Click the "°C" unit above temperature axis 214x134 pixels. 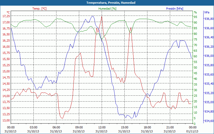(8, 12)
